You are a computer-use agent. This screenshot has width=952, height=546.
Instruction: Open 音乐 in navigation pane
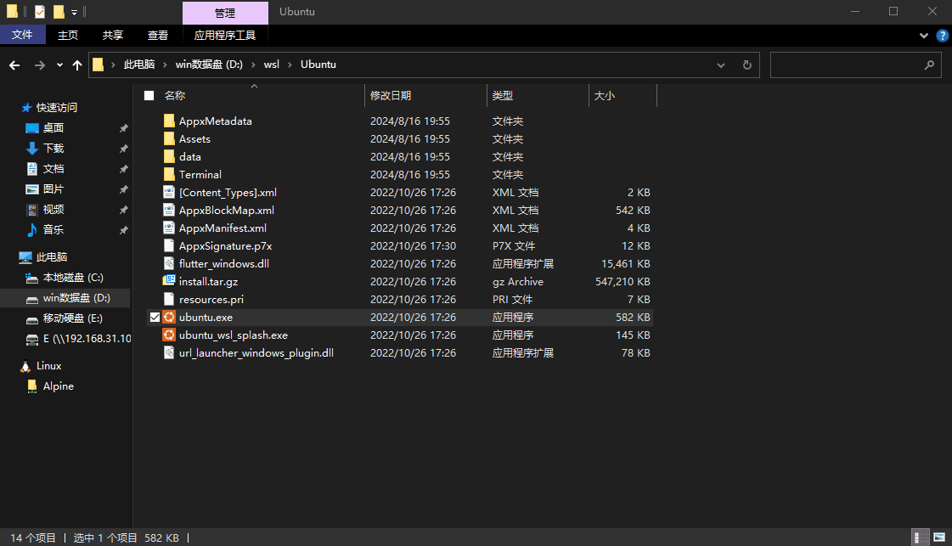(x=53, y=229)
